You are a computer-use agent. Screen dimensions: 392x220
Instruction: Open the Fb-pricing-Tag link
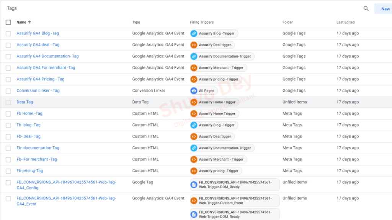(x=30, y=171)
